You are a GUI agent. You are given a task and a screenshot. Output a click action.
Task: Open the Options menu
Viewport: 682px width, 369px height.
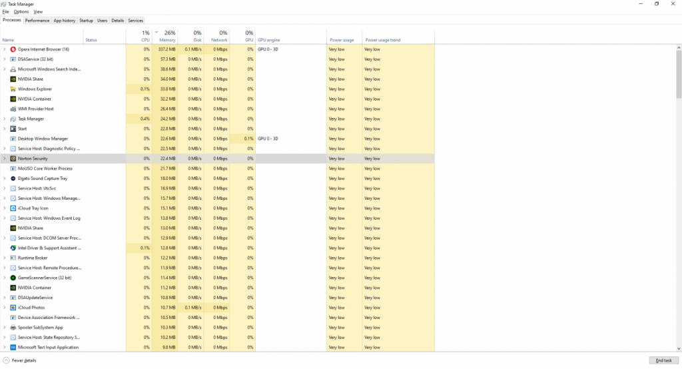(21, 12)
